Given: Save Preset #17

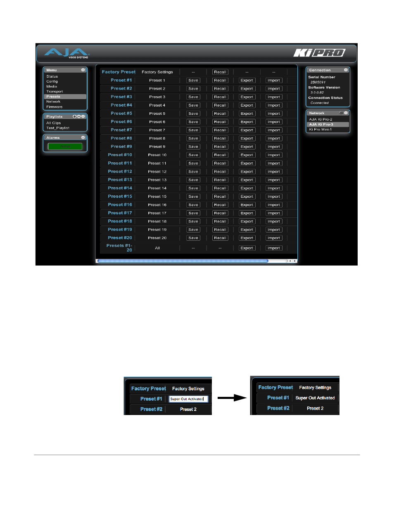Looking at the screenshot, I should point(193,213).
